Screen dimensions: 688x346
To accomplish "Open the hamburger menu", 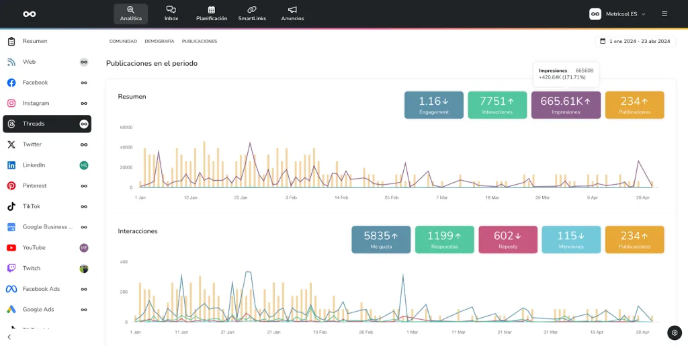I will 664,14.
